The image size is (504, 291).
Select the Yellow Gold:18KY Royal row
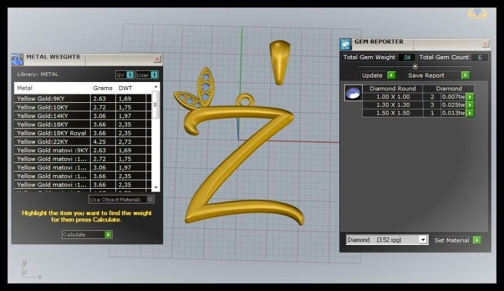pyautogui.click(x=83, y=133)
